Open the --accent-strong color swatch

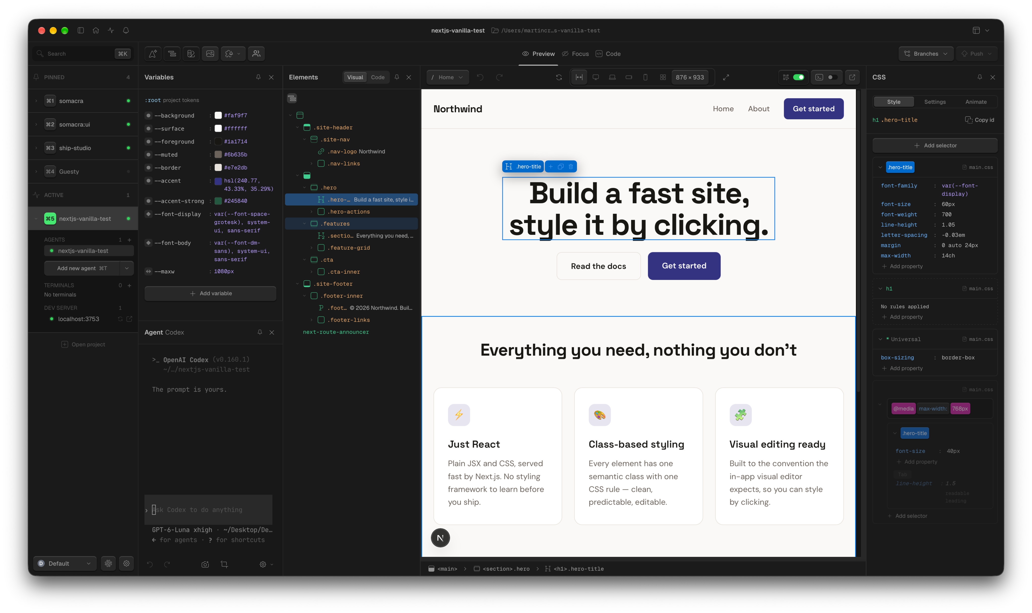tap(218, 201)
